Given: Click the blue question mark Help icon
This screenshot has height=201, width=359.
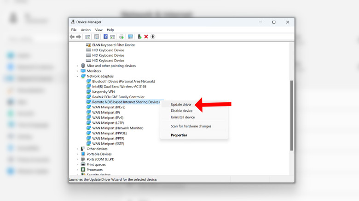Looking at the screenshot, I should (105, 37).
